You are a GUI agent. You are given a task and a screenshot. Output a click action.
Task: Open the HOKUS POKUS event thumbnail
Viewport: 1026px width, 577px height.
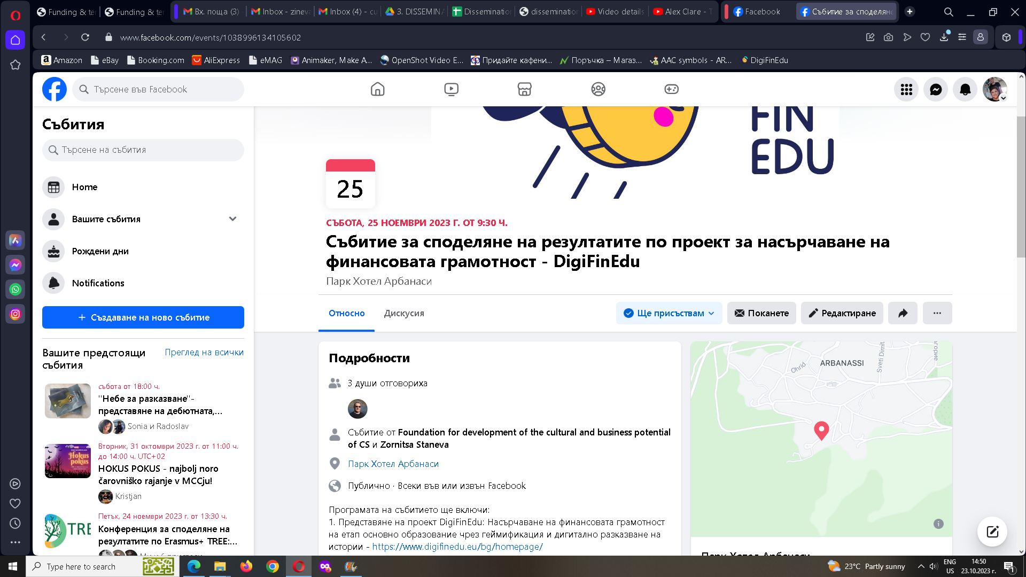[x=68, y=461]
